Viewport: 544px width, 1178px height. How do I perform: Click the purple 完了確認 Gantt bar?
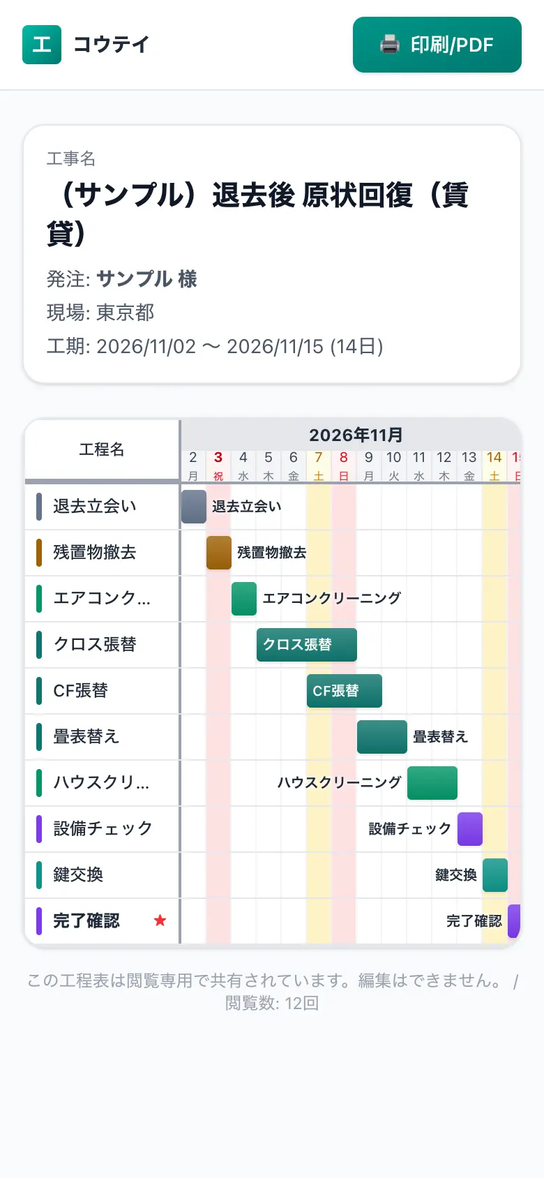click(x=514, y=921)
